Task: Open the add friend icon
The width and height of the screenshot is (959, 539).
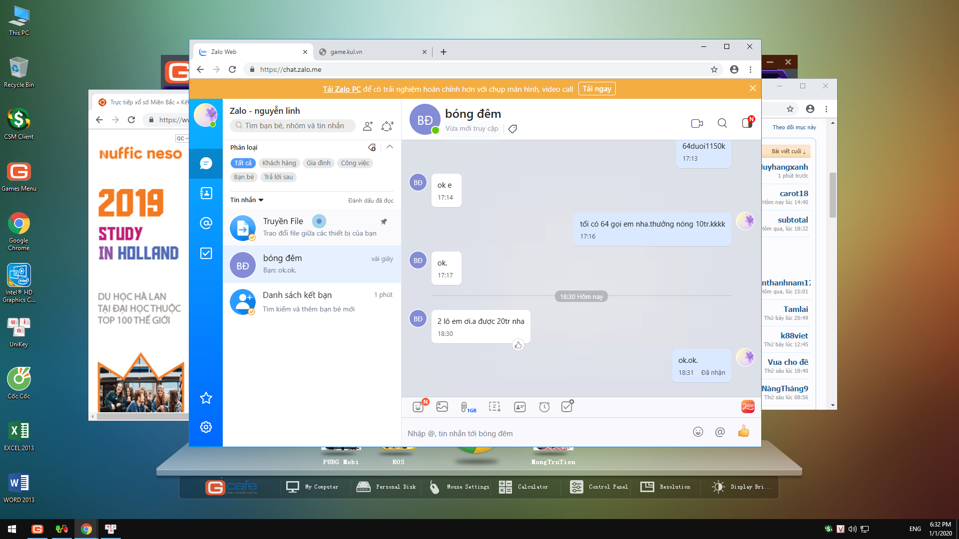Action: pyautogui.click(x=368, y=126)
